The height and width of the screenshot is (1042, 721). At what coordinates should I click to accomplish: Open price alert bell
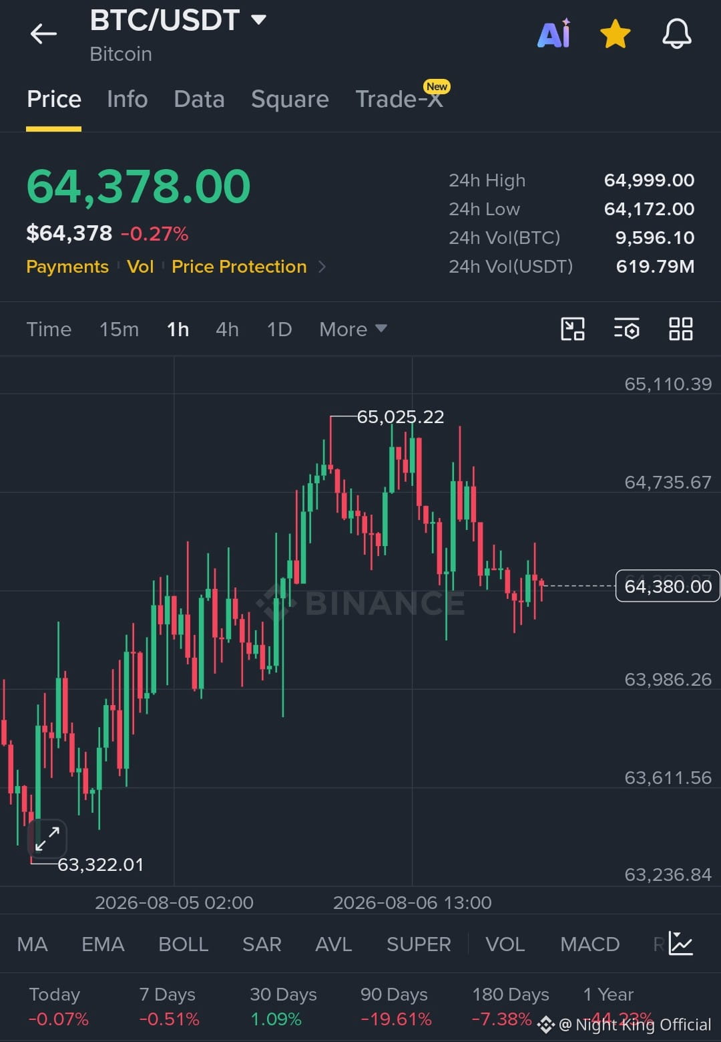pyautogui.click(x=676, y=33)
